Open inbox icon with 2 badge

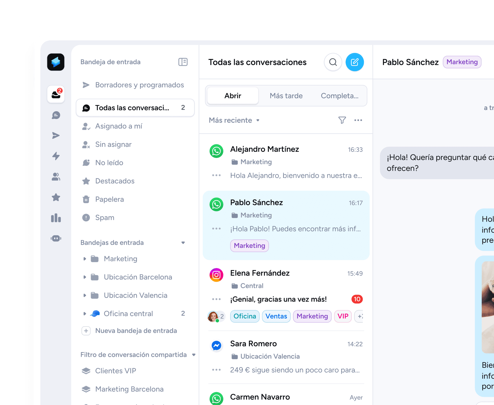click(56, 94)
